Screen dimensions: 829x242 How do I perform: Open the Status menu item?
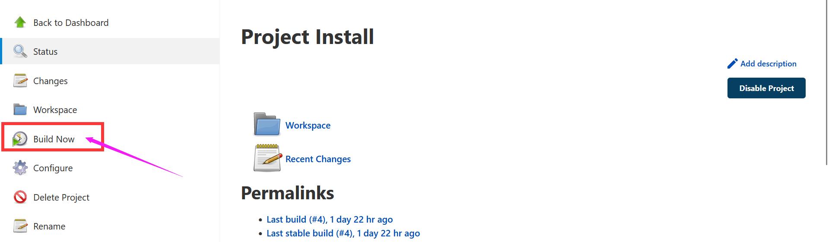coord(110,51)
